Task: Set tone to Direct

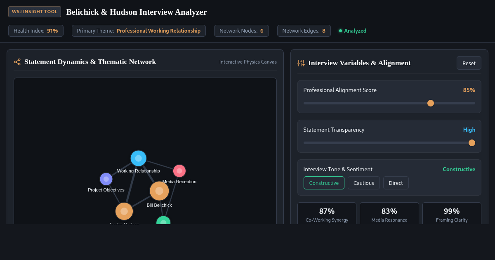Action: click(x=396, y=183)
